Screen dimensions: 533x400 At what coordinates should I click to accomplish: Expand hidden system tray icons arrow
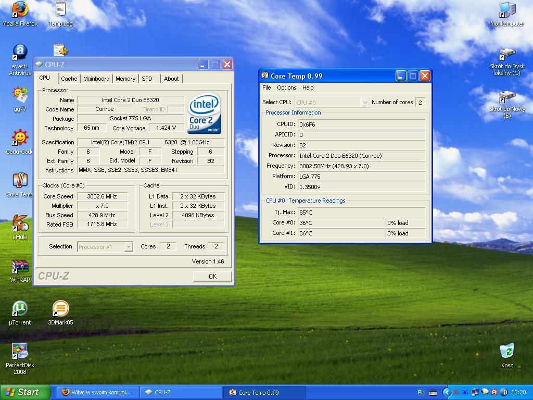click(x=447, y=392)
